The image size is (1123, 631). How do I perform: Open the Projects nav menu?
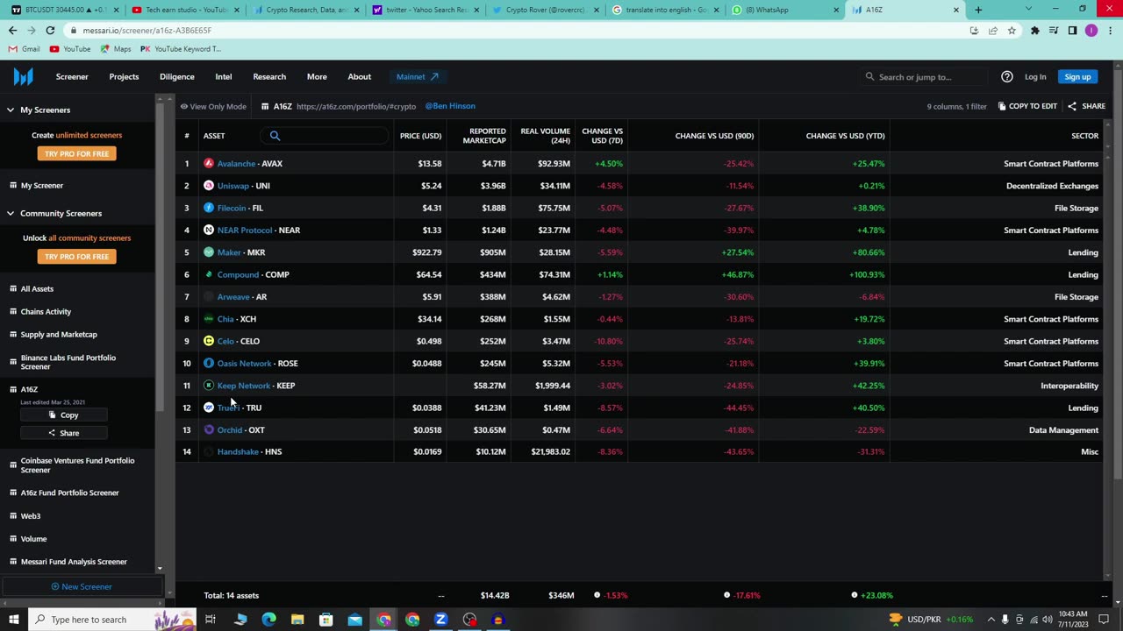pyautogui.click(x=124, y=76)
